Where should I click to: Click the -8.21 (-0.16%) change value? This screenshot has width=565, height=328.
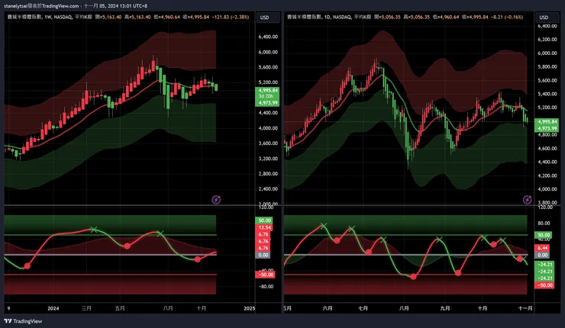click(507, 17)
